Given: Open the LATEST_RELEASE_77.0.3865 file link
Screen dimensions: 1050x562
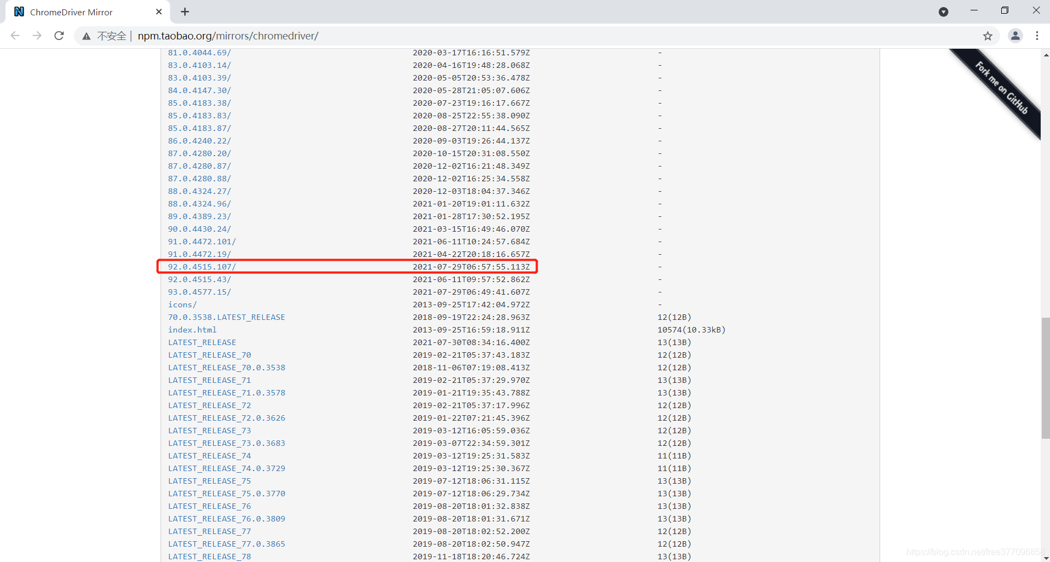Looking at the screenshot, I should click(x=226, y=544).
